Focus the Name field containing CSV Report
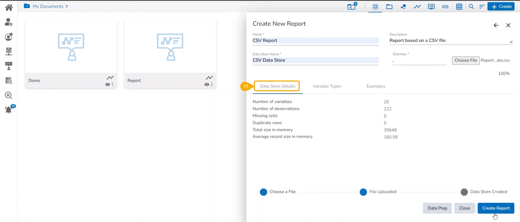The image size is (520, 222). point(316,41)
